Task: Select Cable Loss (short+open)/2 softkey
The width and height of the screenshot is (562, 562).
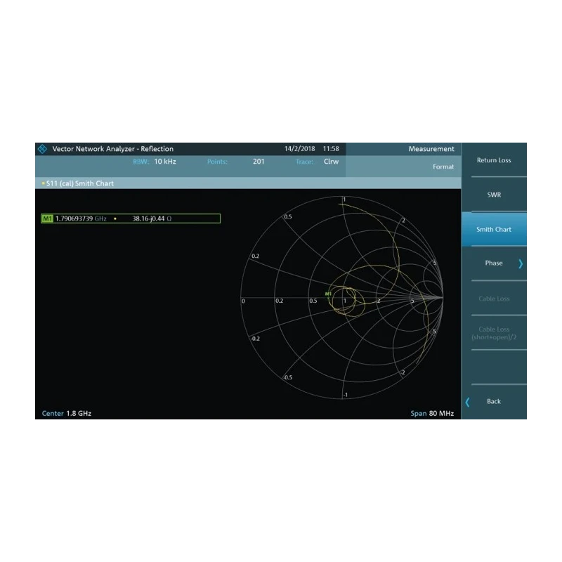Action: [x=494, y=333]
